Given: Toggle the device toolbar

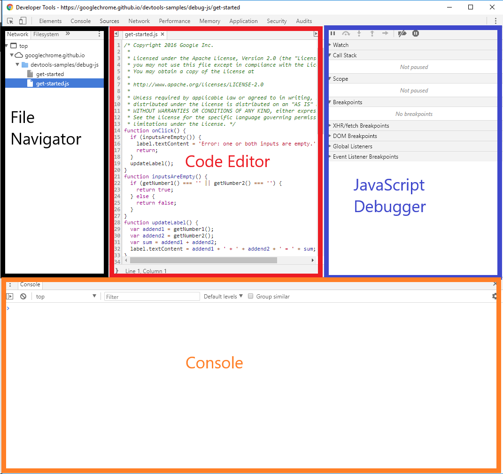Looking at the screenshot, I should point(22,21).
